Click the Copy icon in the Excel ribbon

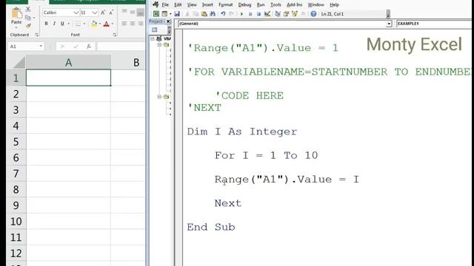click(x=28, y=18)
